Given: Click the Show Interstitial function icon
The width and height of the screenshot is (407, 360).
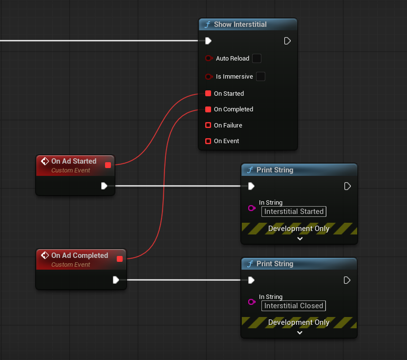Looking at the screenshot, I should tap(207, 24).
